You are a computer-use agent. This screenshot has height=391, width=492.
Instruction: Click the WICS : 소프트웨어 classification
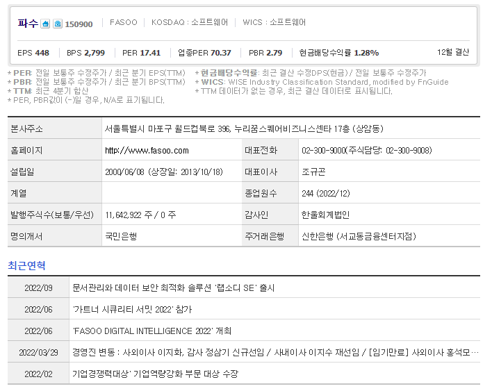pyautogui.click(x=274, y=22)
